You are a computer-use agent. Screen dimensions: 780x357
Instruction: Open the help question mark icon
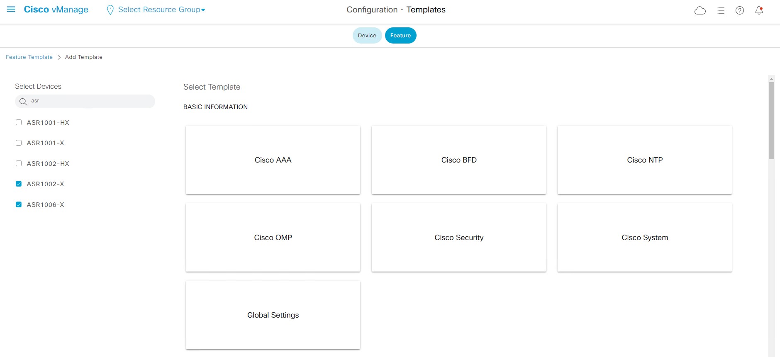tap(740, 10)
